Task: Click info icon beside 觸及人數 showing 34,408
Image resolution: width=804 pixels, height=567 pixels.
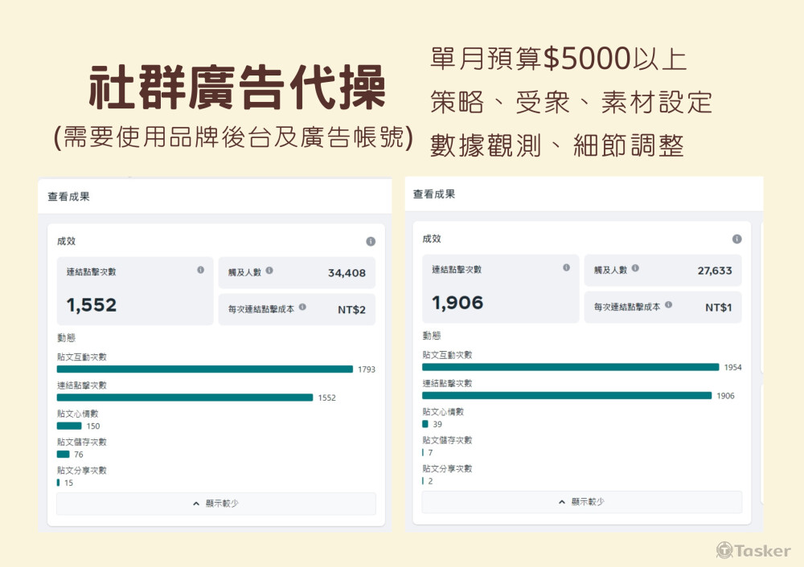Action: tap(269, 271)
